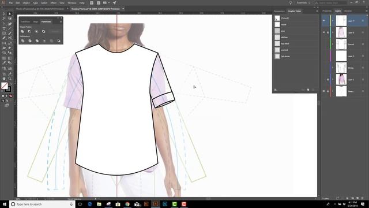Click Windows 'Type here to search' box
Screen dimensions: 369x208
click(42, 204)
